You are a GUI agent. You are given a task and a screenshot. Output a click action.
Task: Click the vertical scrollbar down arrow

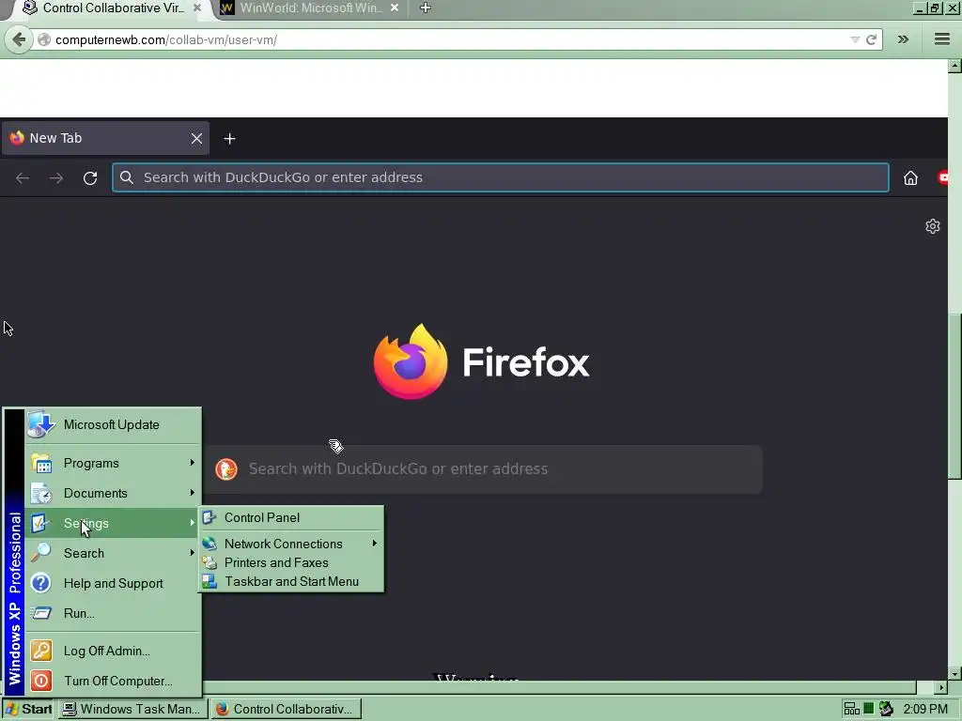point(954,674)
